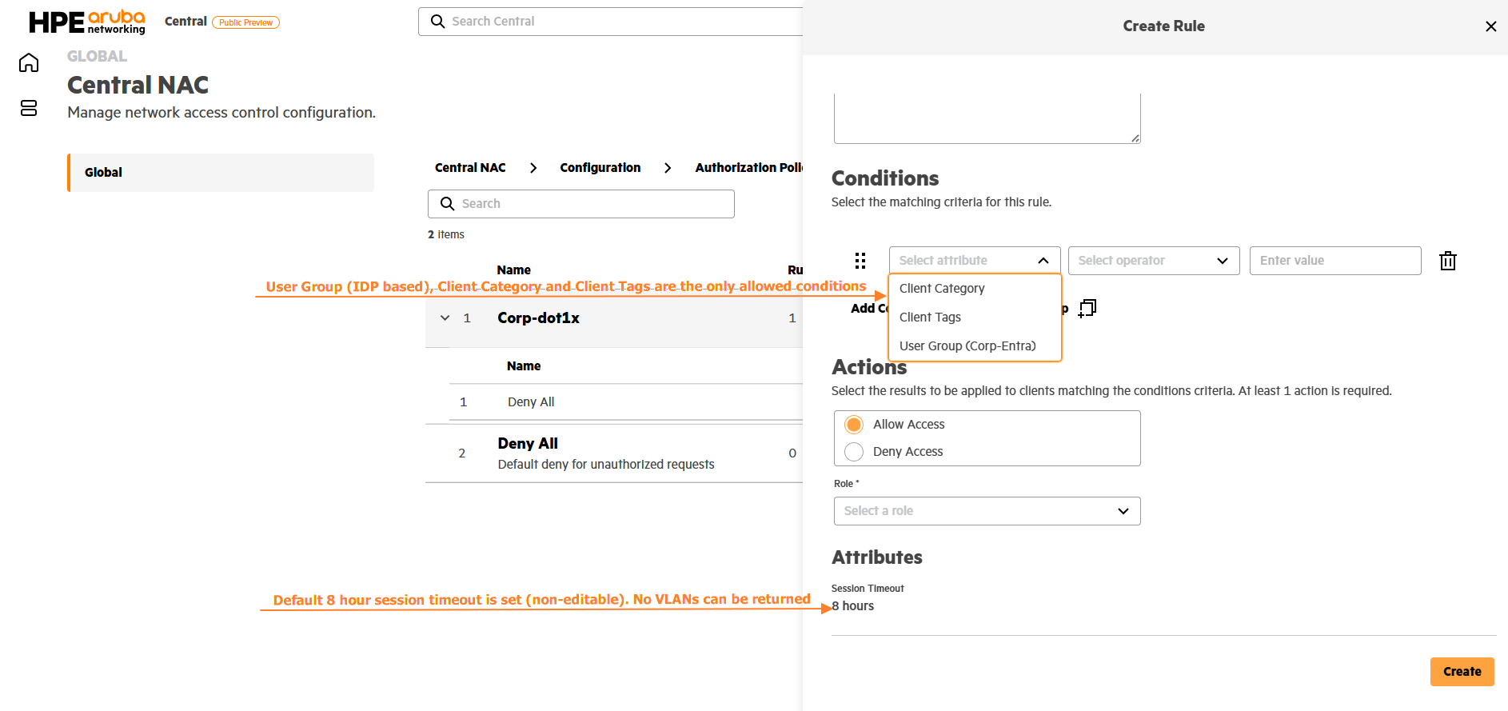Choose Client Category from attribute list
Image resolution: width=1508 pixels, height=711 pixels.
pyautogui.click(x=975, y=289)
